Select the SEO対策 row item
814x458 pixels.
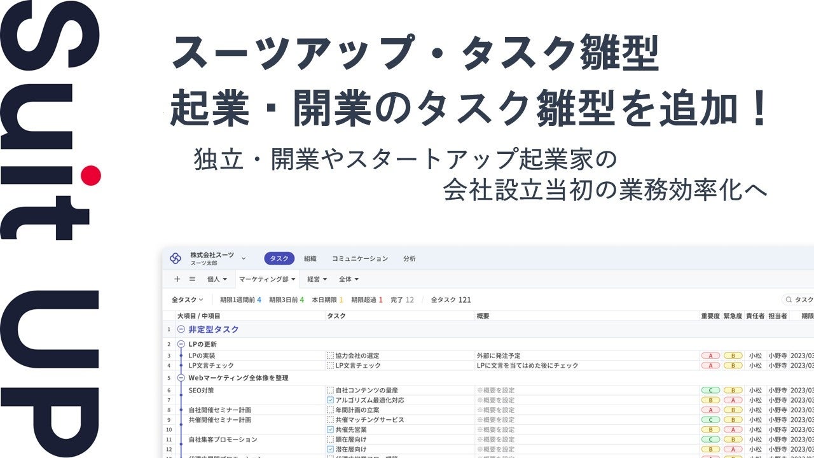201,390
